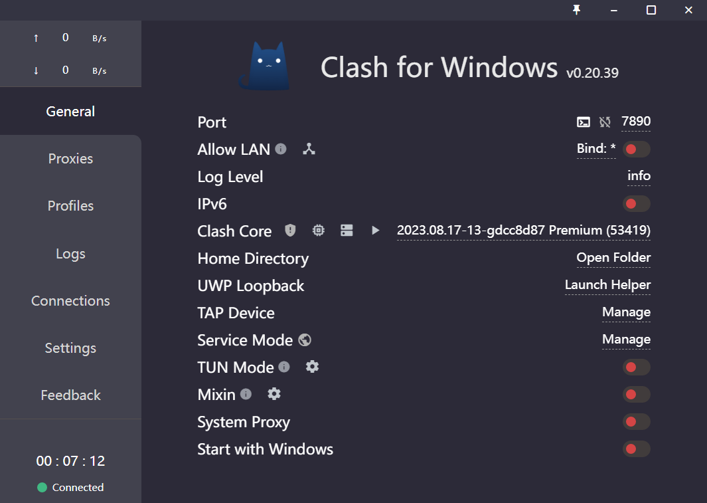Viewport: 707px width, 503px height.
Task: Restart the core with the play icon
Action: (375, 230)
